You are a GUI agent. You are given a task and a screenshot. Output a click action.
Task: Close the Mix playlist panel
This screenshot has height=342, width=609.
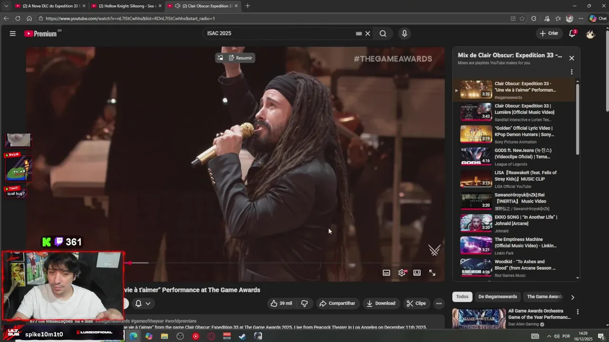tap(571, 58)
